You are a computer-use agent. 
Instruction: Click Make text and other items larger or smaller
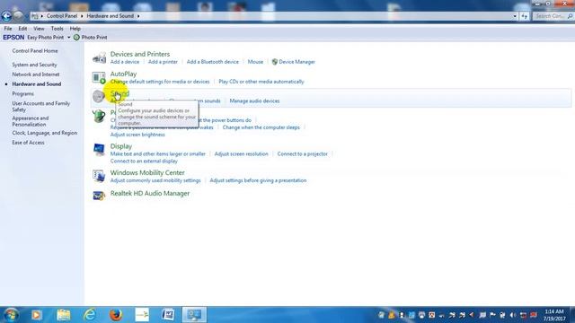pyautogui.click(x=158, y=153)
